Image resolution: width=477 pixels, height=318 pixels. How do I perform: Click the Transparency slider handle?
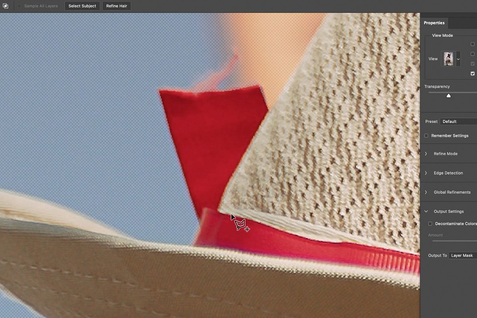point(449,95)
